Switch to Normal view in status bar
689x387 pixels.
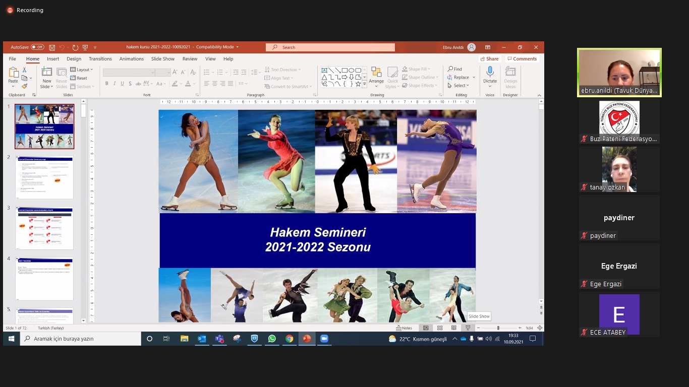426,328
